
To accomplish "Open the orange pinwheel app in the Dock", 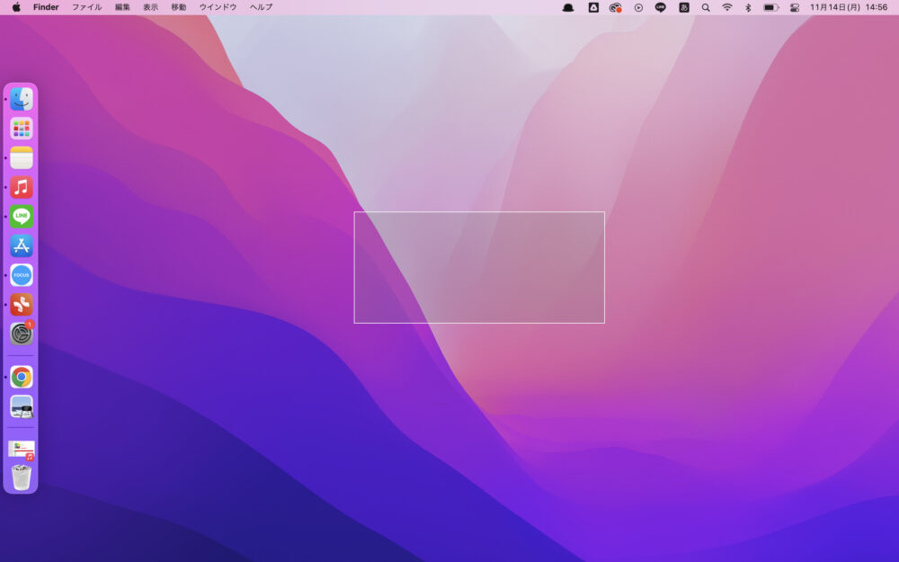I will tap(22, 305).
